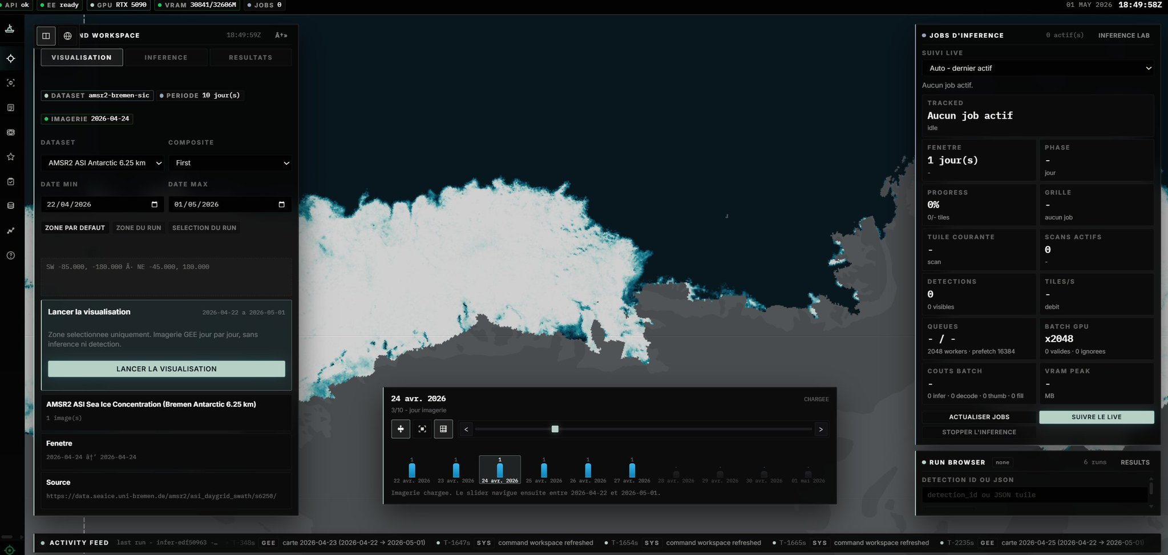This screenshot has width=1168, height=555.
Task: Open the notes document sidebar icon
Action: point(10,107)
